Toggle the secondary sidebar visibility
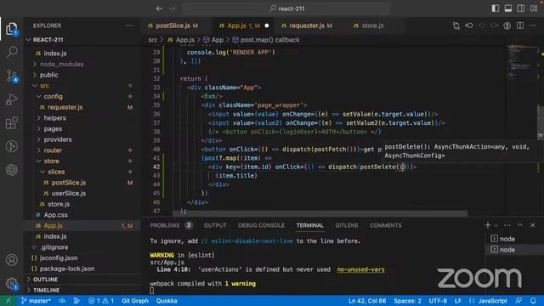Image resolution: width=544 pixels, height=306 pixels. 521,8
